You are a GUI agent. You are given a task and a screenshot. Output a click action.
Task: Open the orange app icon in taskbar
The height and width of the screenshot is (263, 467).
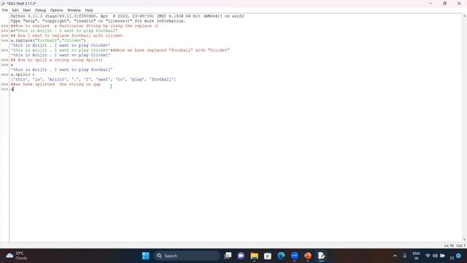[x=308, y=256]
